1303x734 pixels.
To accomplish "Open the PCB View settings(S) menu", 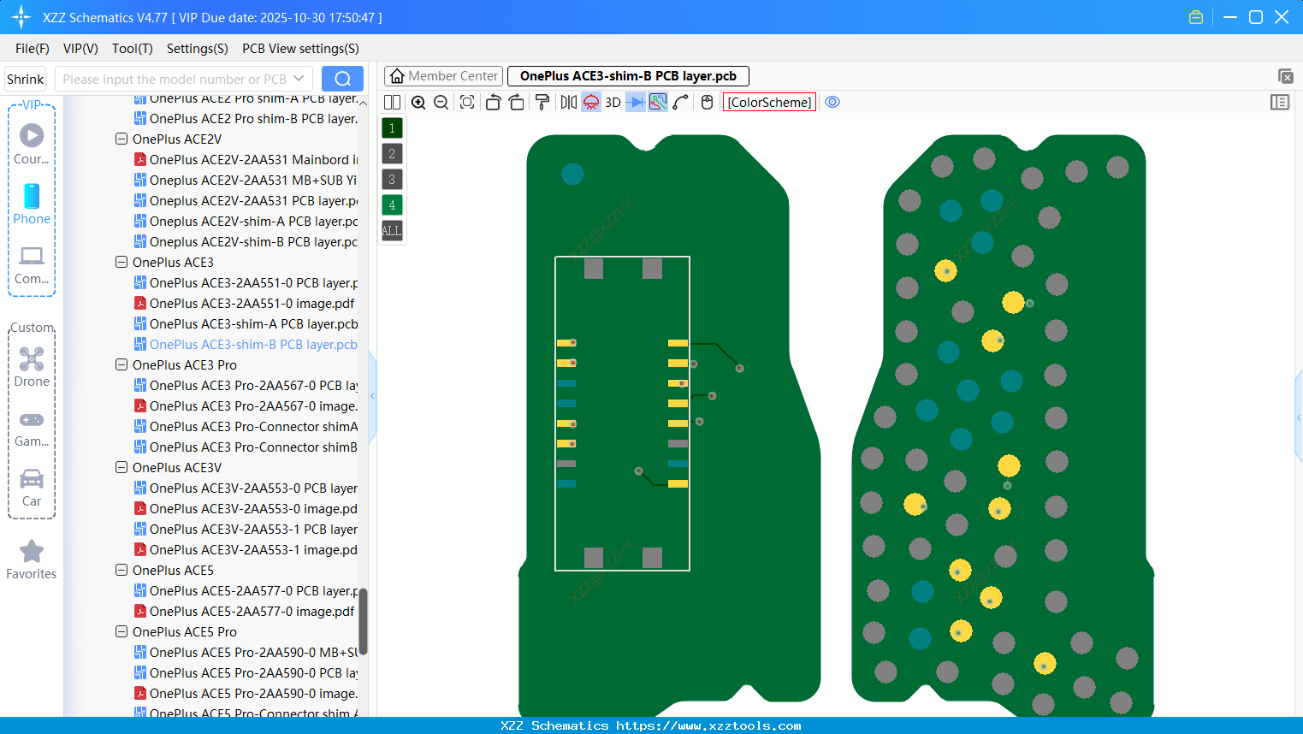I will [x=300, y=49].
